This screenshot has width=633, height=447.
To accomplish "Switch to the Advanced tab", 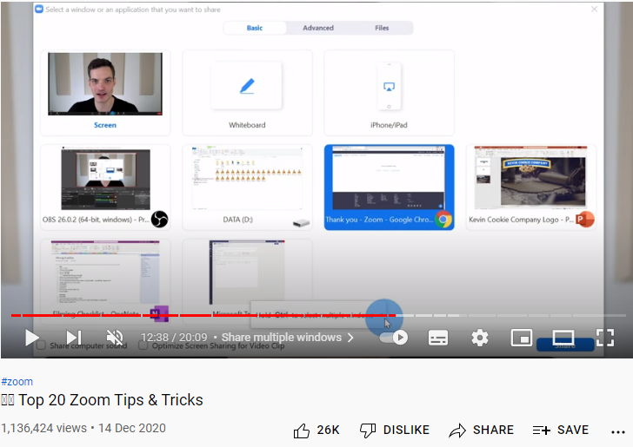I will click(x=318, y=28).
